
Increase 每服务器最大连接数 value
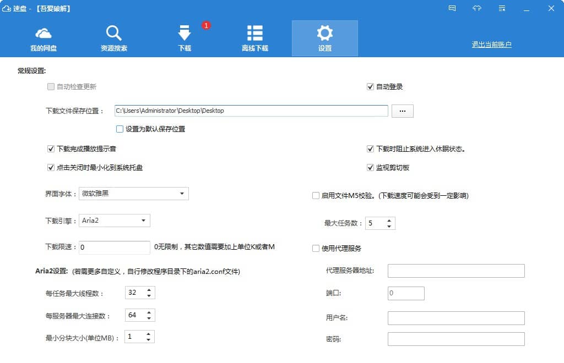pyautogui.click(x=149, y=312)
